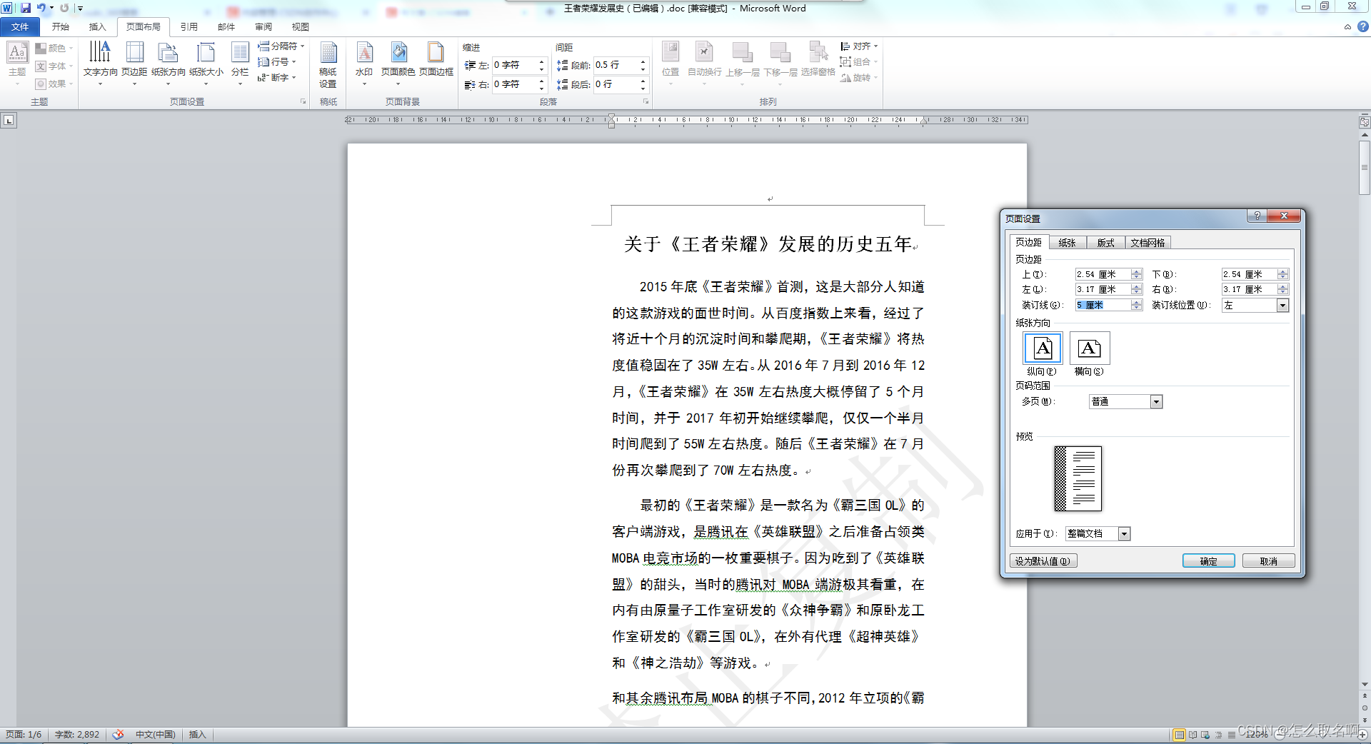Expand the 多页 multiple pages dropdown
This screenshot has width=1371, height=744.
[x=1156, y=402]
